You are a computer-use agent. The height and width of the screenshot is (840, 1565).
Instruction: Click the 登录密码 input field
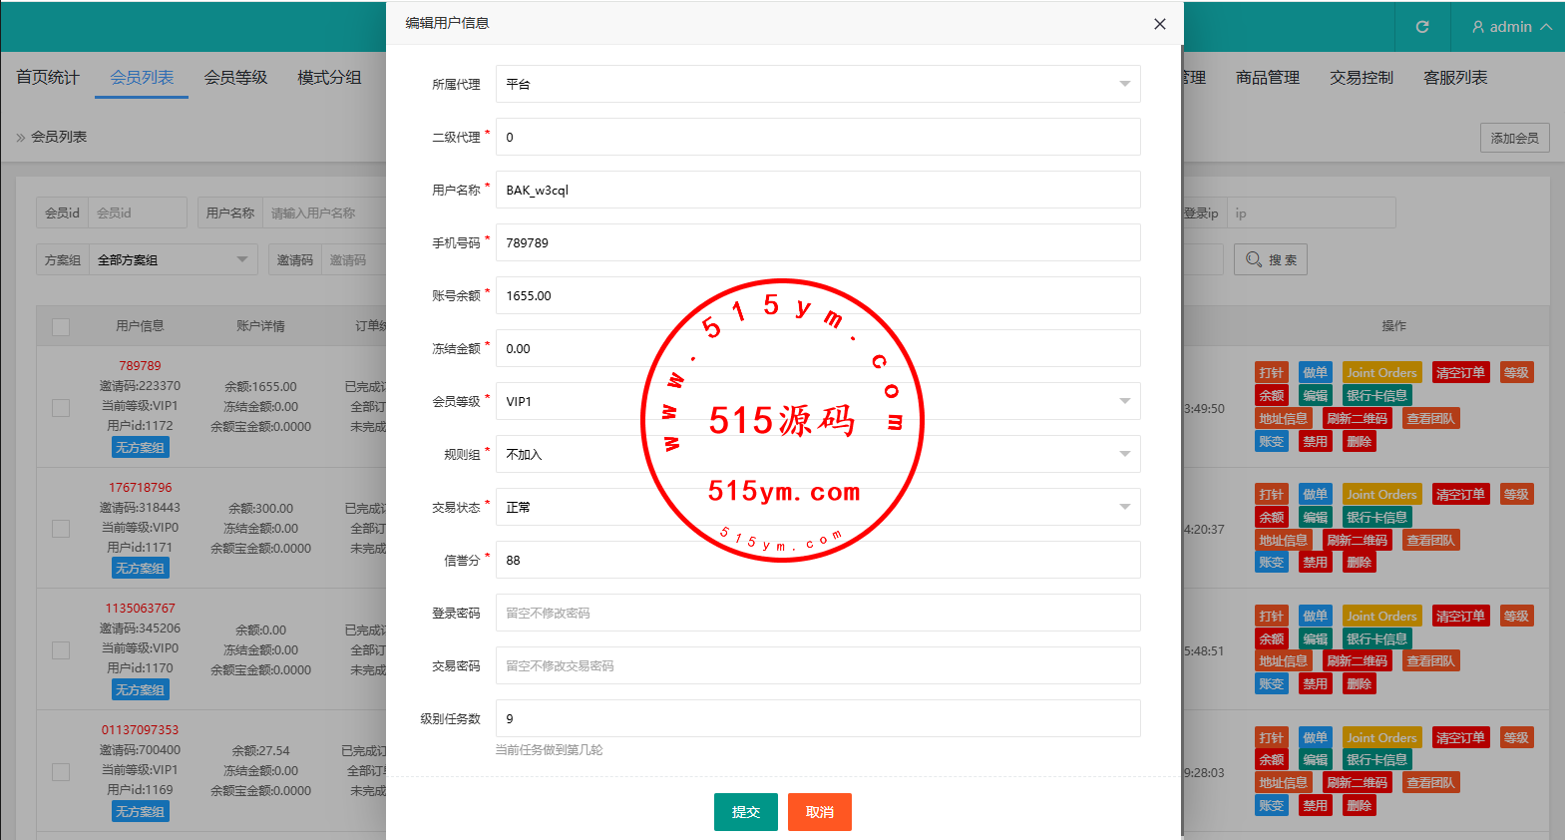[x=817, y=613]
